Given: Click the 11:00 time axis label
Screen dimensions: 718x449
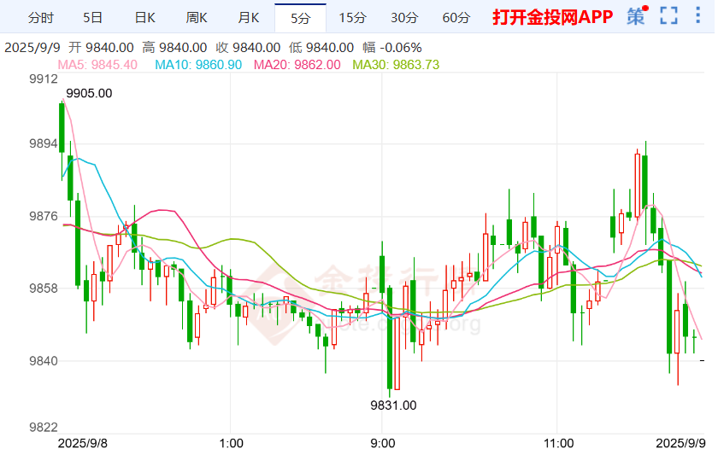Looking at the screenshot, I should pyautogui.click(x=559, y=443).
